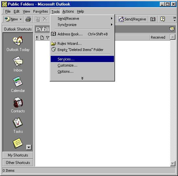Screen dimensions: 178x176
Task: Click the Print toolbar icon
Action: pyautogui.click(x=28, y=19)
